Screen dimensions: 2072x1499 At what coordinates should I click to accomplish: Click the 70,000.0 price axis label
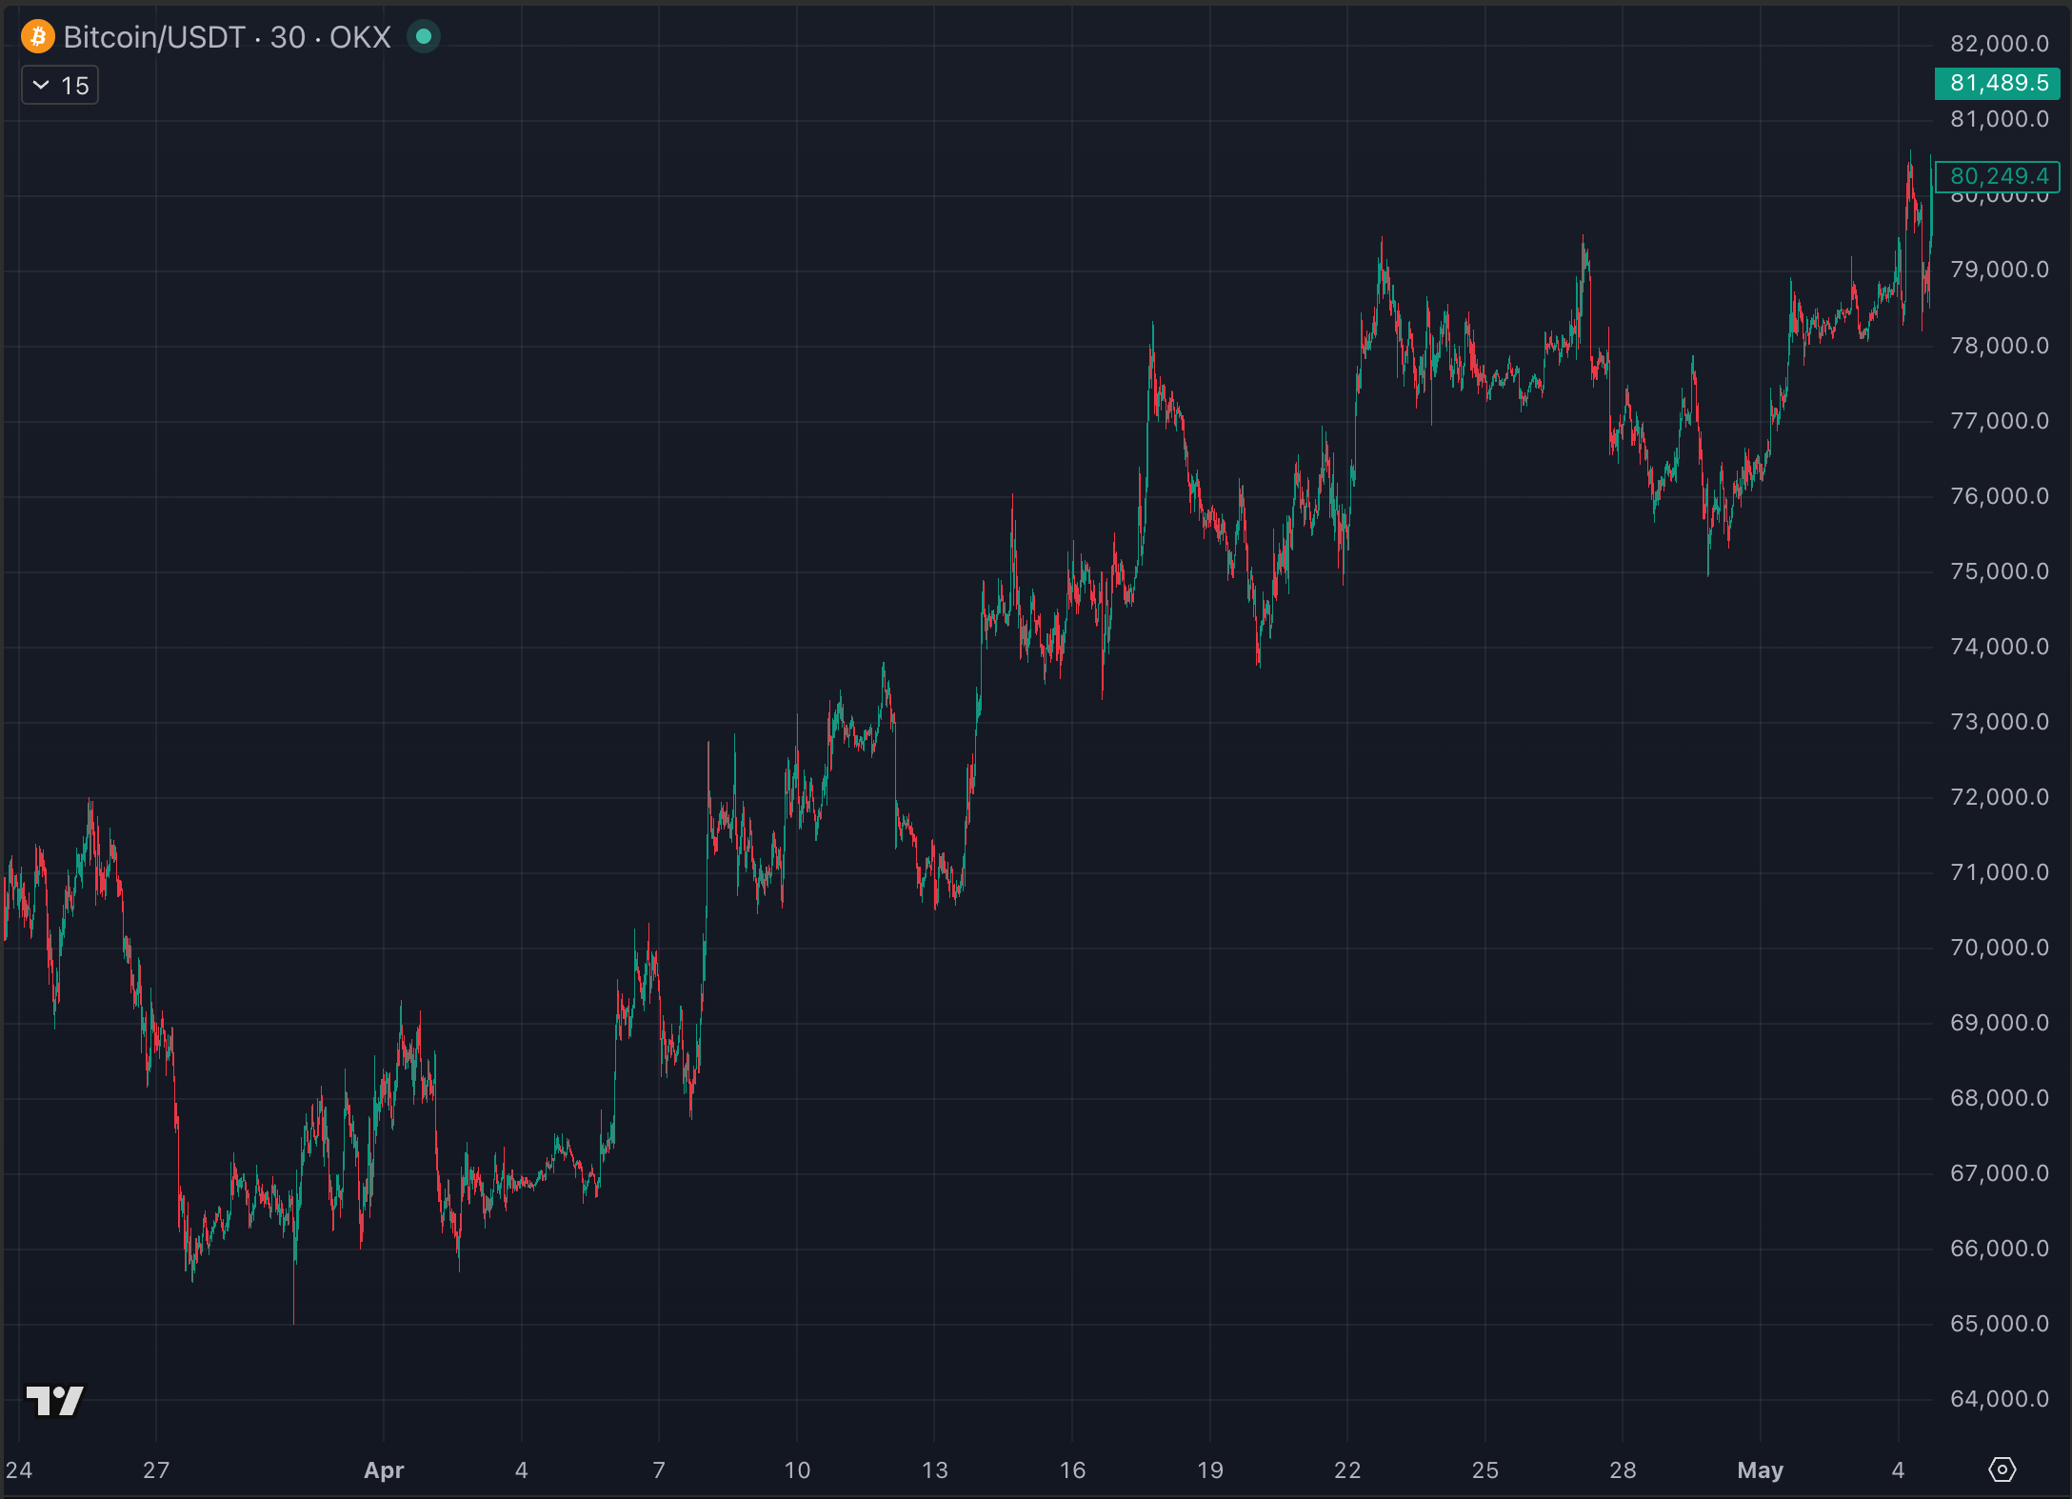coord(2000,948)
